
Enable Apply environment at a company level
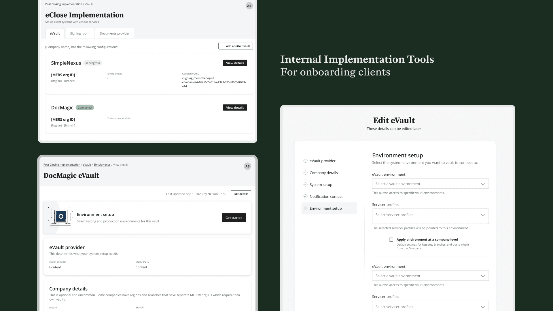pos(391,240)
